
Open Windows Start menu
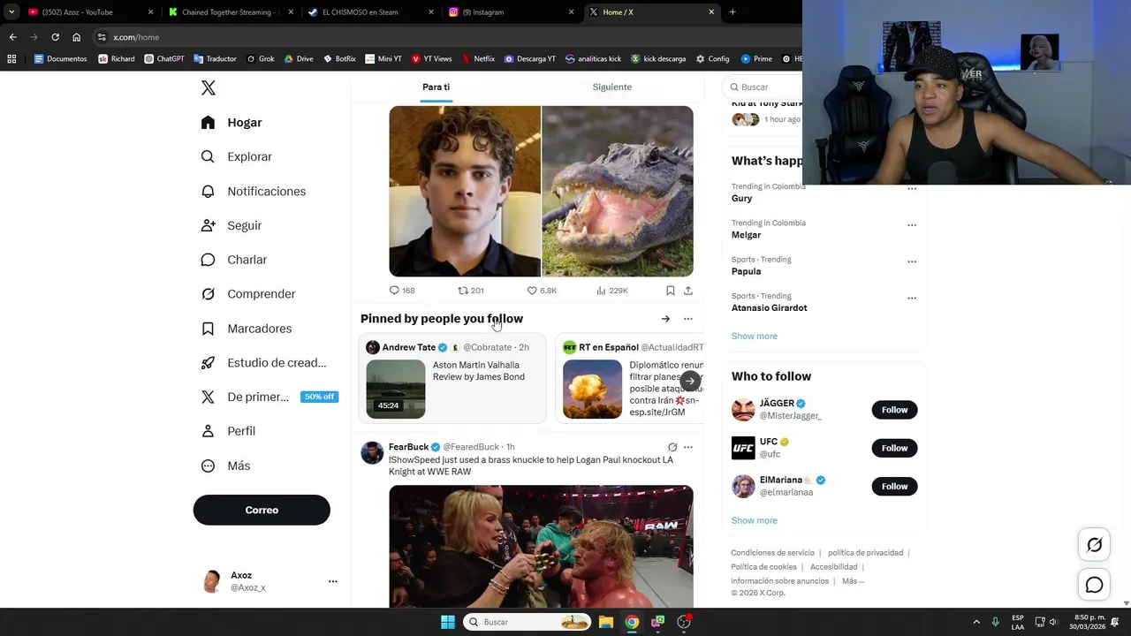(448, 622)
